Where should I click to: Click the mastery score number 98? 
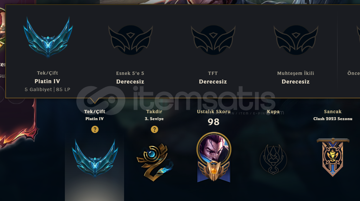point(213,122)
